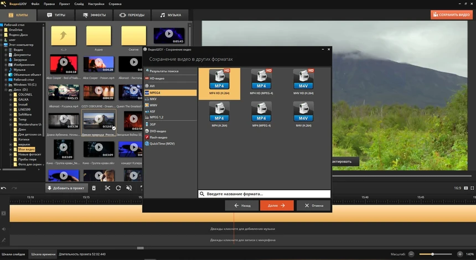
Task: Expand the Видео folder in the tree
Action: (6, 50)
